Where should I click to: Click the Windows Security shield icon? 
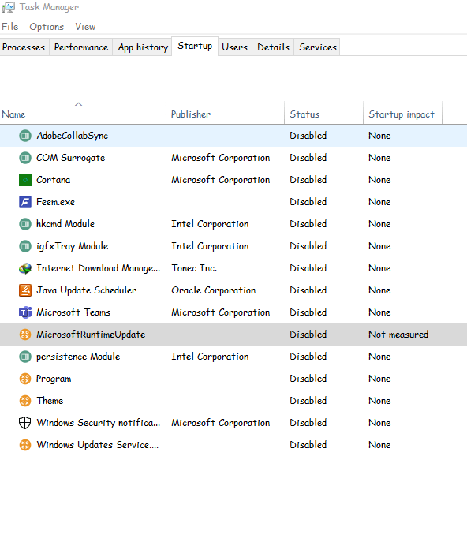click(x=25, y=423)
